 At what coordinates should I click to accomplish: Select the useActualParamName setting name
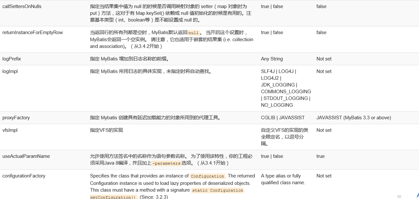coord(26,156)
